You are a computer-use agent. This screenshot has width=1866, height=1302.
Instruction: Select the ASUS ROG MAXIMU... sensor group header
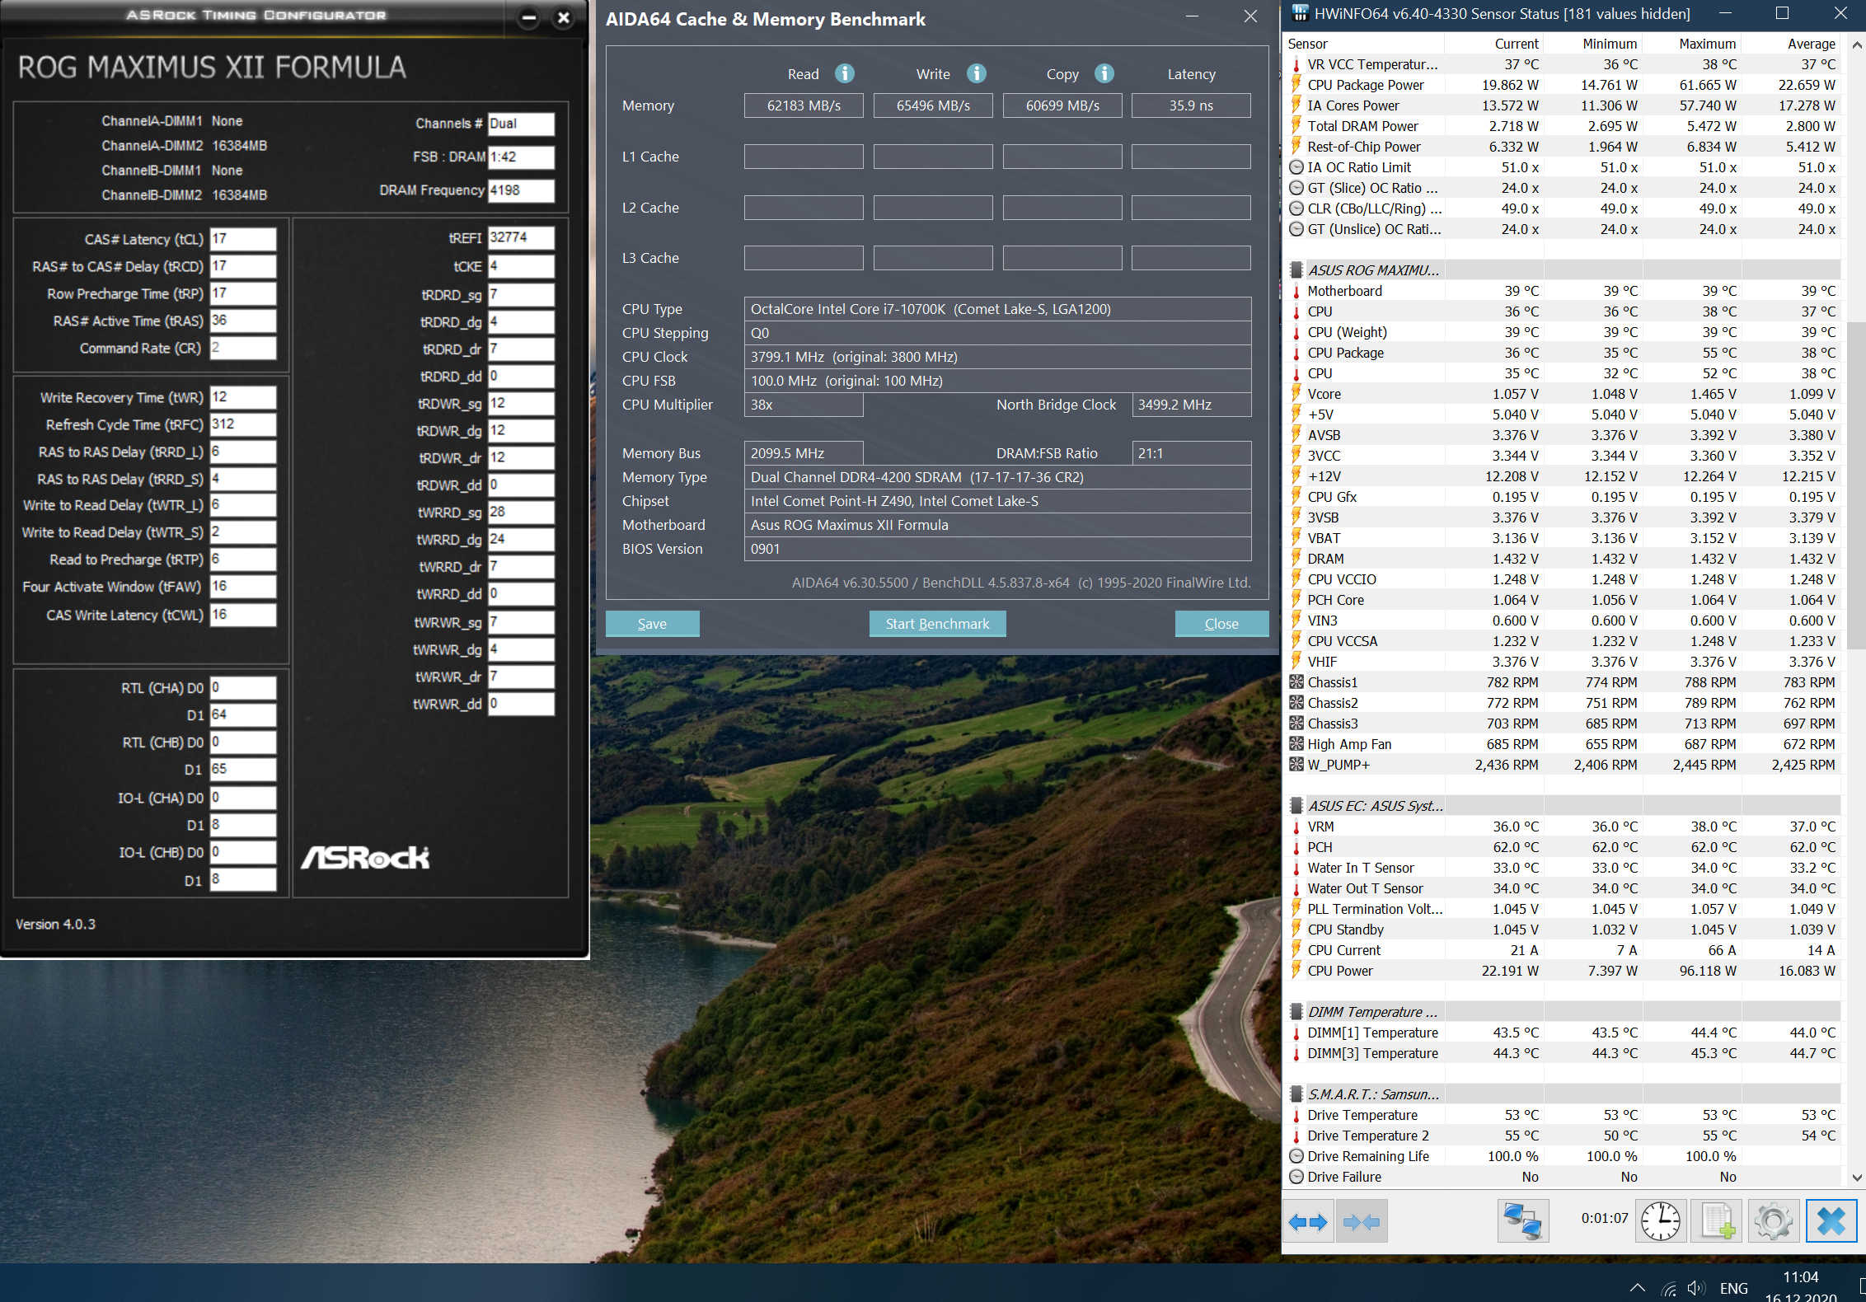tap(1373, 270)
